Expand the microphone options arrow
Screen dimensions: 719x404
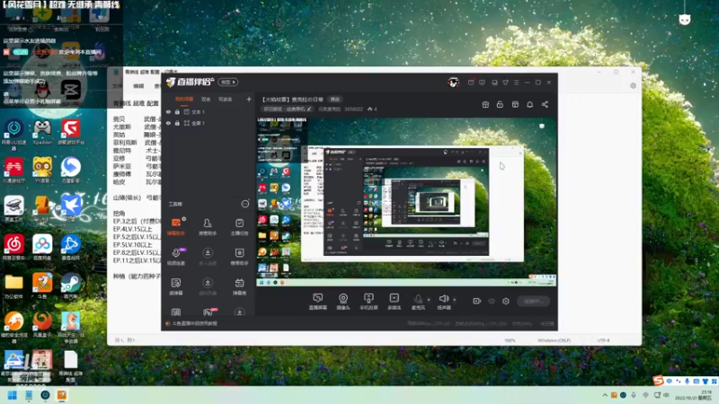(429, 300)
